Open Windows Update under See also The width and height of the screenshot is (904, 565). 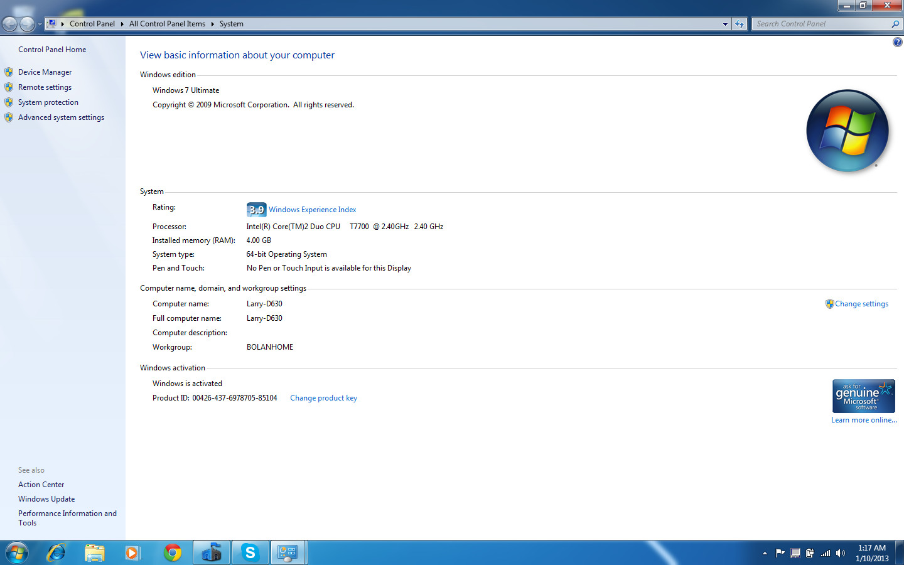(46, 499)
